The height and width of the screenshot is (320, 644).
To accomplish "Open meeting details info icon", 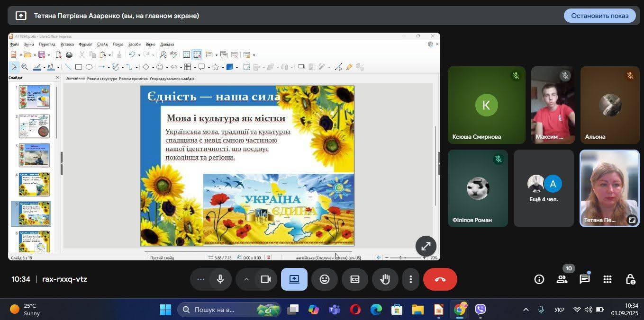I will click(539, 279).
